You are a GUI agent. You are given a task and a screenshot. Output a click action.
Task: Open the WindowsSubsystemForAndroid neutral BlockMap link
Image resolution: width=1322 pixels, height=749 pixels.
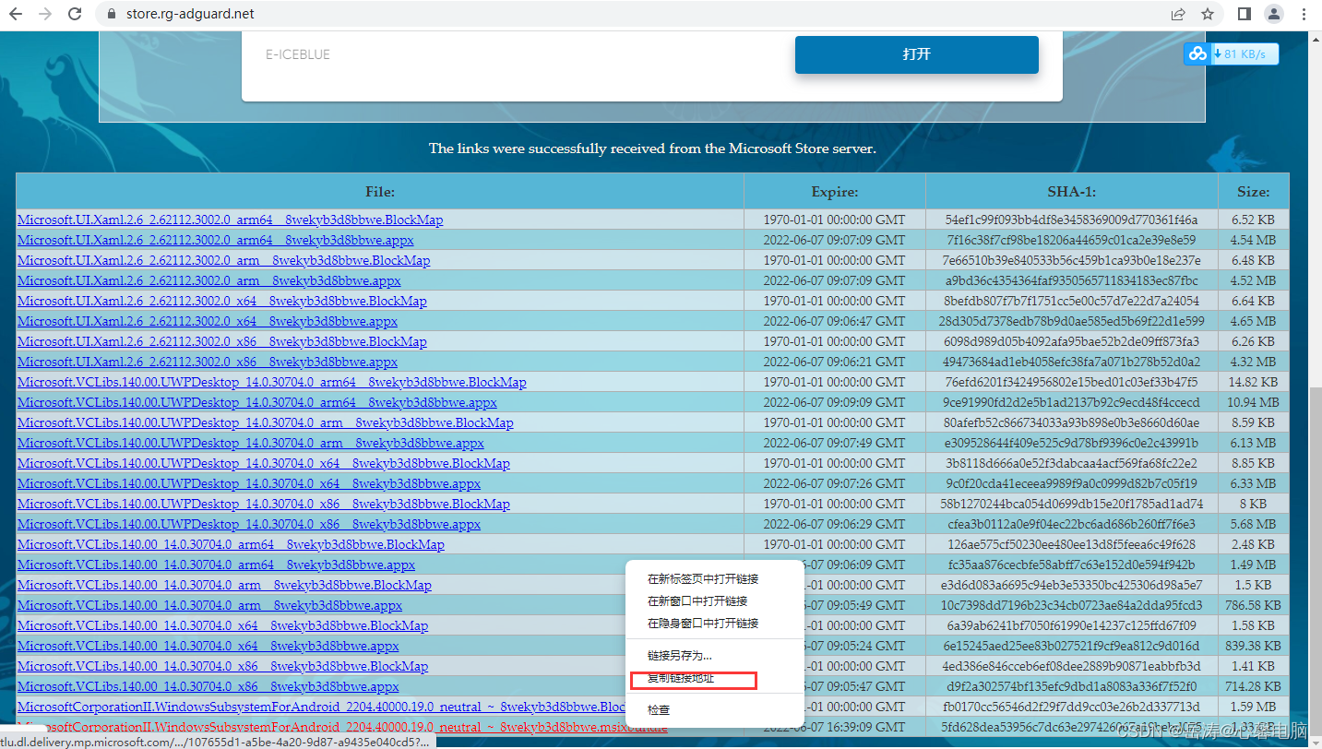pyautogui.click(x=322, y=707)
